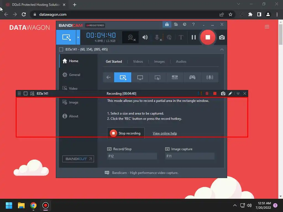
Task: Open the Windows Start menu
Action: [x=9, y=205]
